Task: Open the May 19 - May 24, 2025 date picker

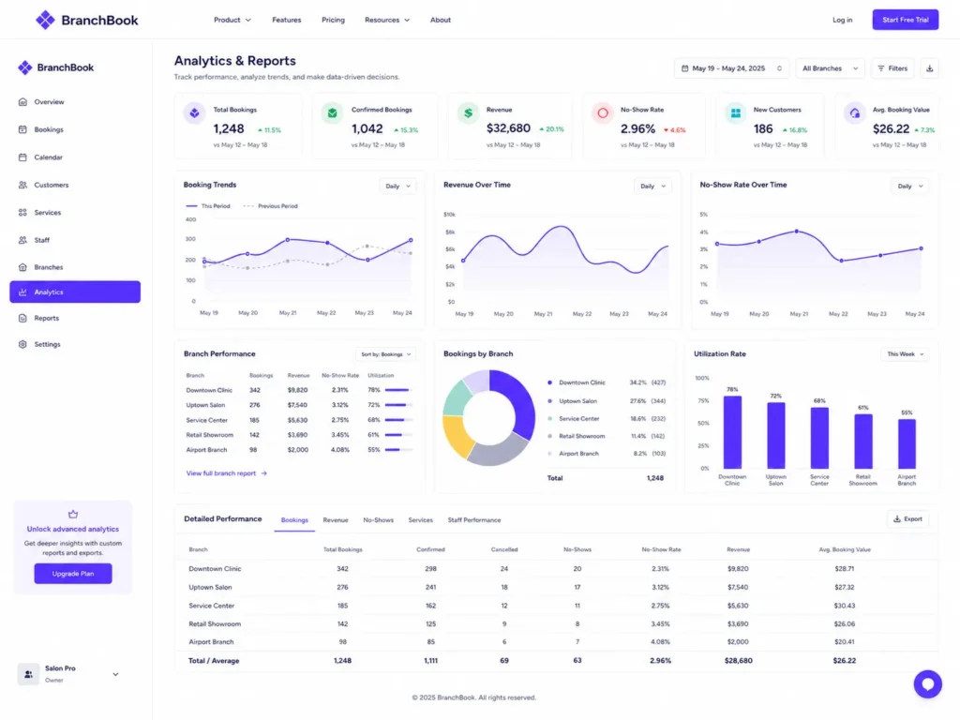Action: tap(731, 68)
